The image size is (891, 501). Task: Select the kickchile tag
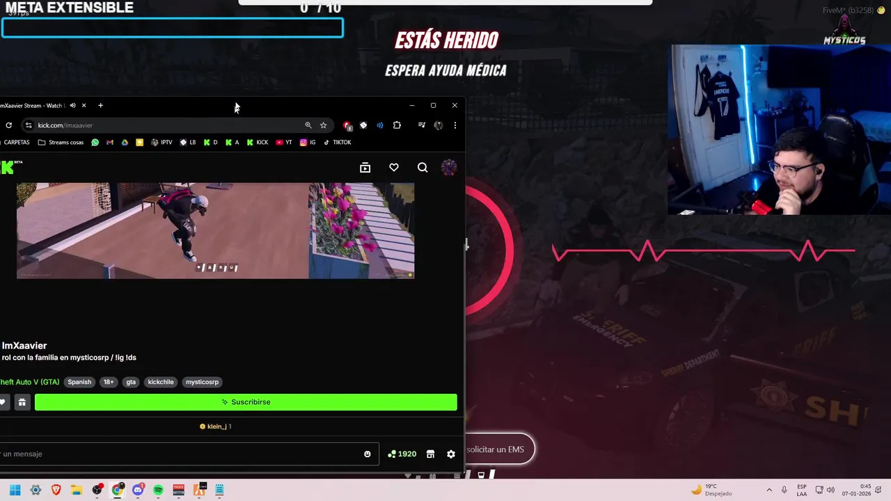point(161,382)
